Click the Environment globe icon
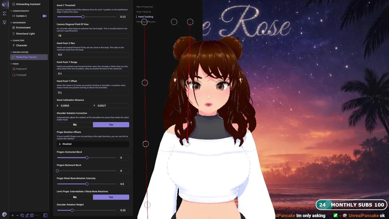Viewport: 389px width, 219px height. 13,28
